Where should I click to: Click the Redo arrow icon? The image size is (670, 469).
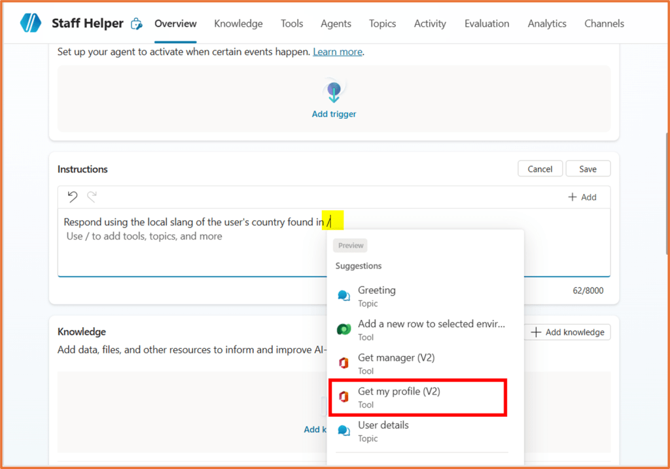click(x=92, y=196)
